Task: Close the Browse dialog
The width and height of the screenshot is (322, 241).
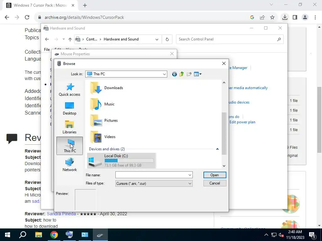Action: [x=224, y=63]
